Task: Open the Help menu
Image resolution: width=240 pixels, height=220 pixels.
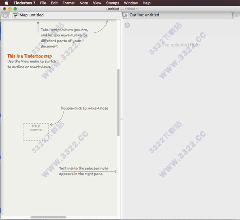Action: click(146, 3)
